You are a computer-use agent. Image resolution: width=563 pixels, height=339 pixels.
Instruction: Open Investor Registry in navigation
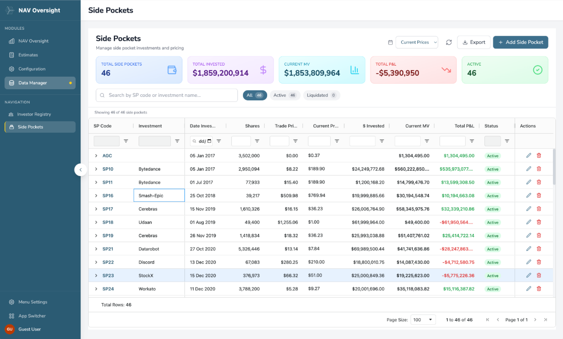[x=34, y=115]
